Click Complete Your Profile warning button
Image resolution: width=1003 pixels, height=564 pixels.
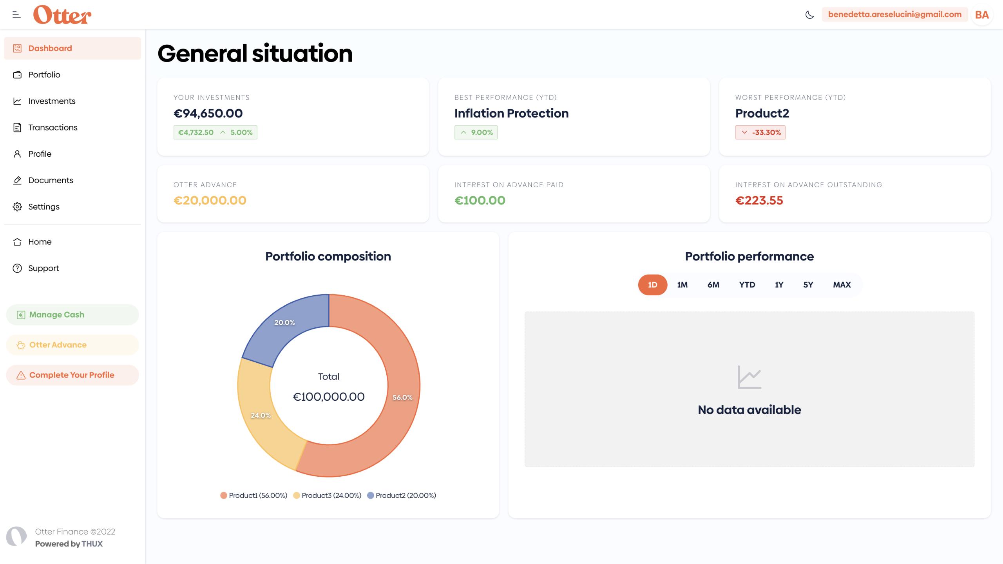[72, 375]
